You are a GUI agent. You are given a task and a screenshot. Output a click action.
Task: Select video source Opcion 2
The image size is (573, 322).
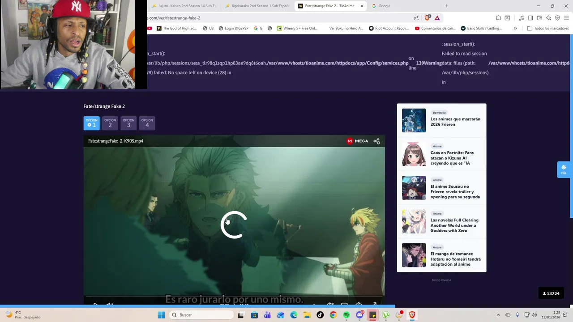(110, 123)
